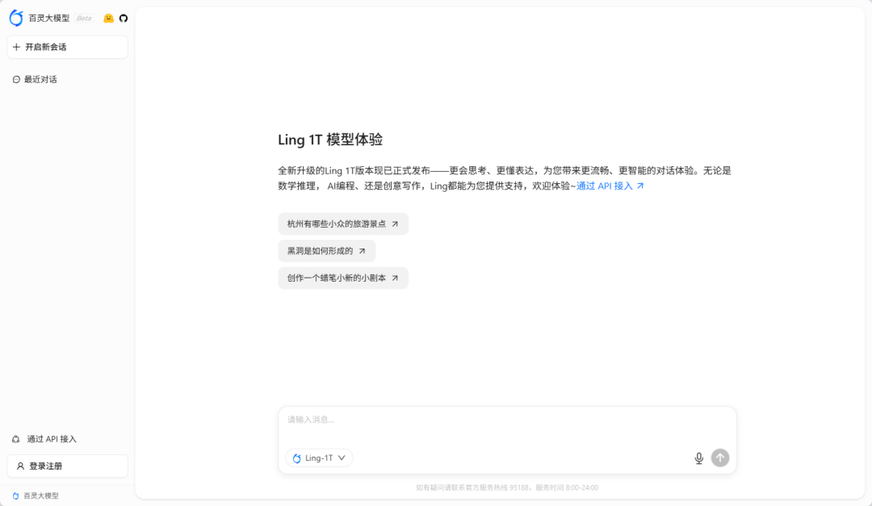This screenshot has height=506, width=872.
Task: Click the 最近对话 chat bubble icon
Action: 15,79
